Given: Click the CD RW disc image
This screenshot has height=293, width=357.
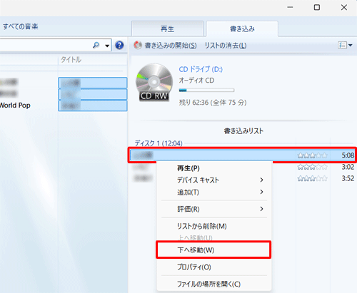Looking at the screenshot, I should pos(154,82).
